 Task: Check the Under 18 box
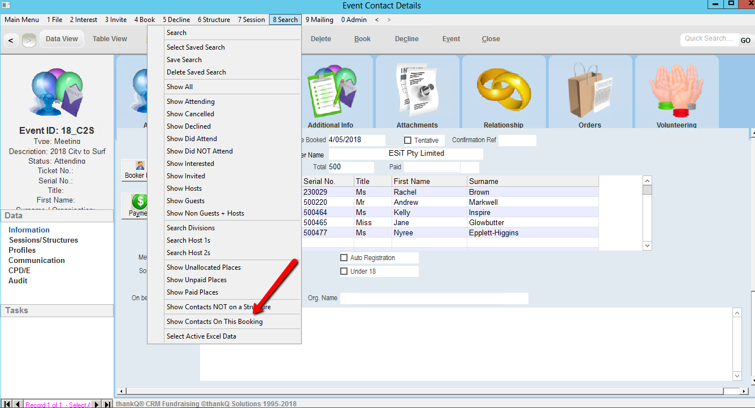coord(344,271)
